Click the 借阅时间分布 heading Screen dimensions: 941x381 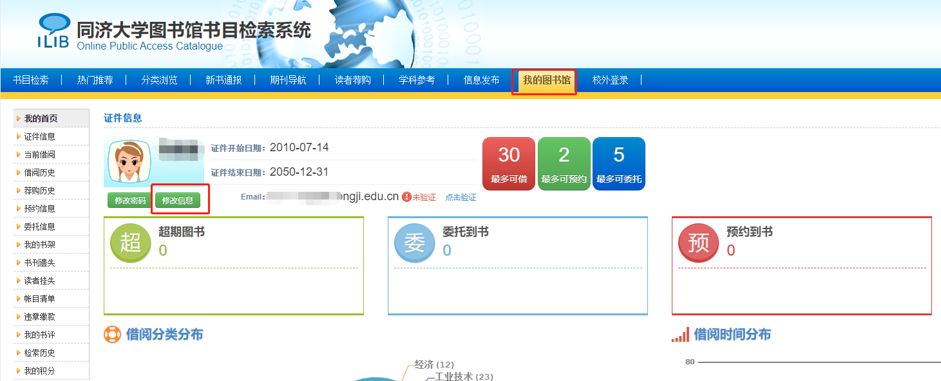pos(732,335)
